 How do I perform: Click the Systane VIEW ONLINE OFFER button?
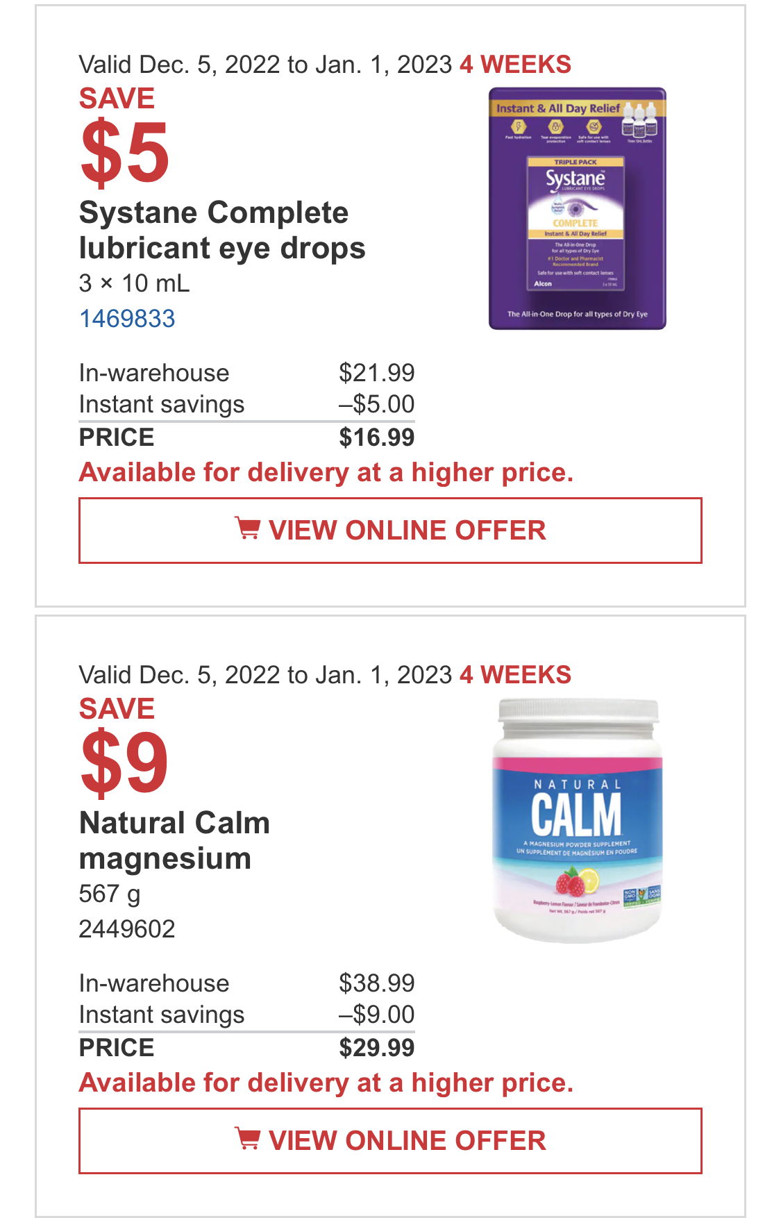click(x=390, y=531)
